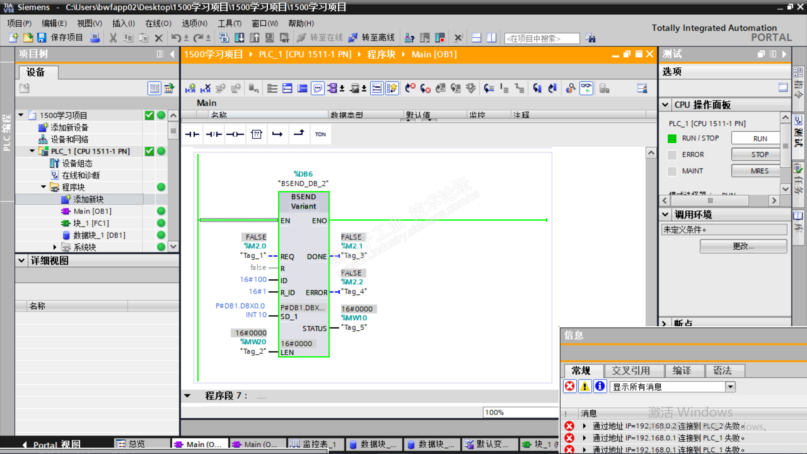The image size is (807, 454).
Task: Insert TON timer favorite
Action: tap(320, 134)
